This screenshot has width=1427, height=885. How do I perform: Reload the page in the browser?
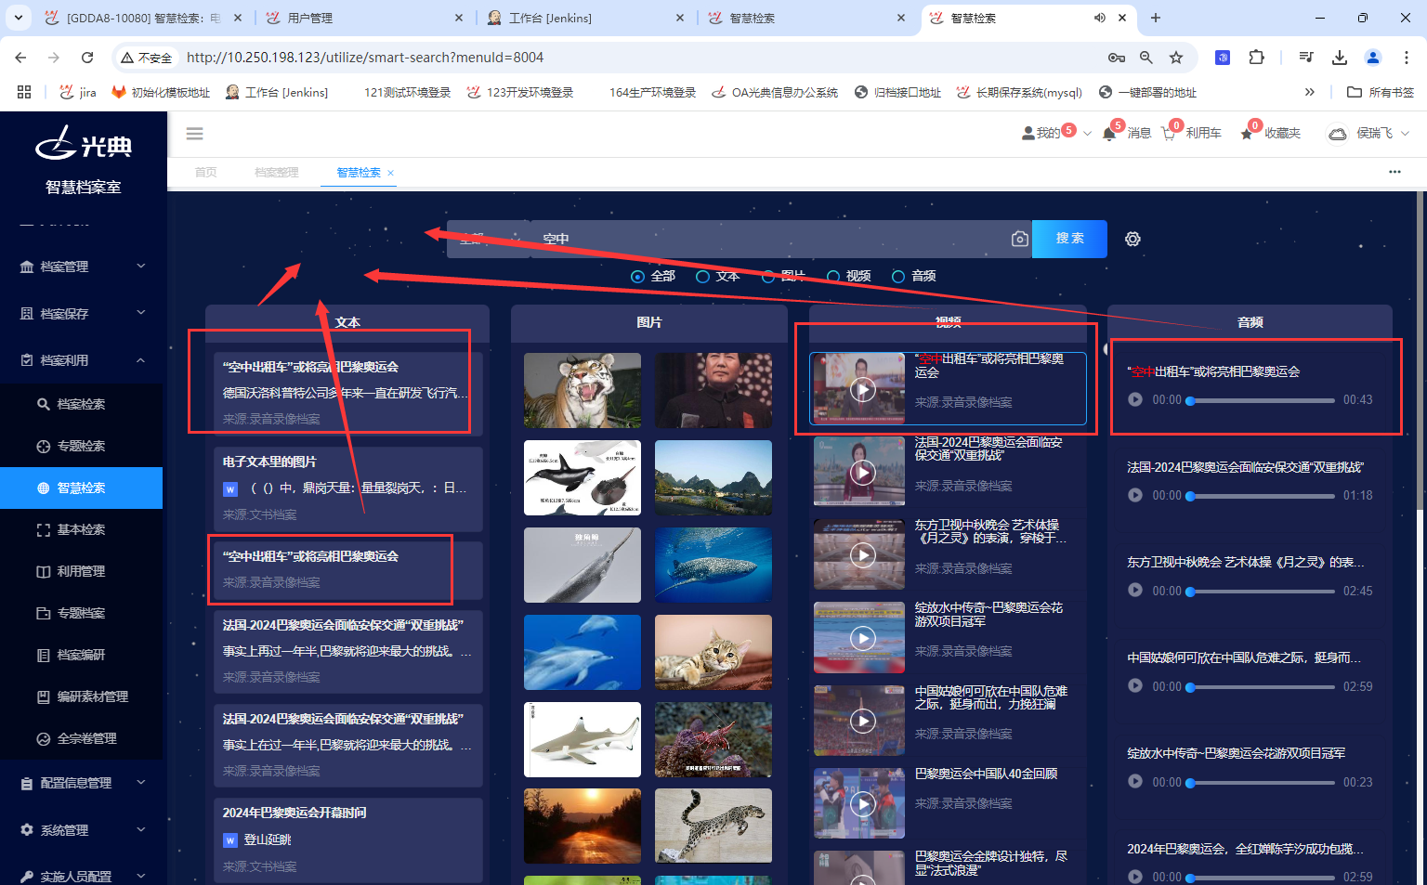pos(87,58)
